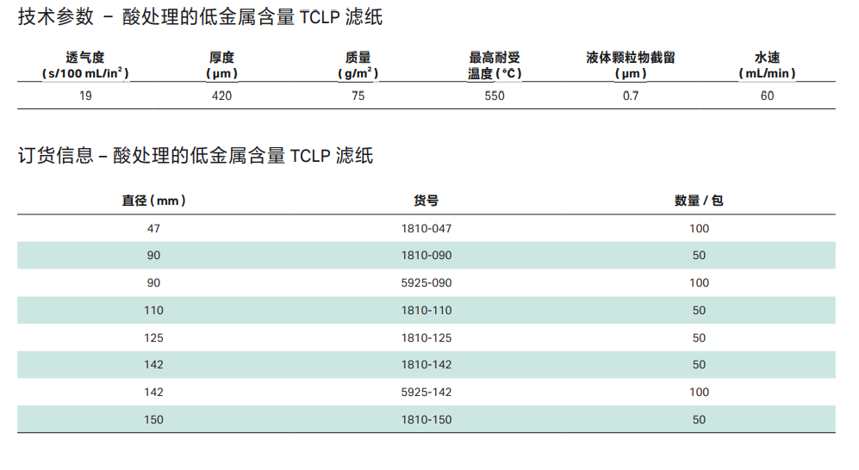Click the 订货信息 section heading
Image resolution: width=859 pixels, height=470 pixels.
(196, 156)
